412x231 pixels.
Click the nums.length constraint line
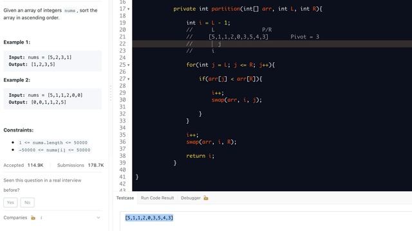53,142
